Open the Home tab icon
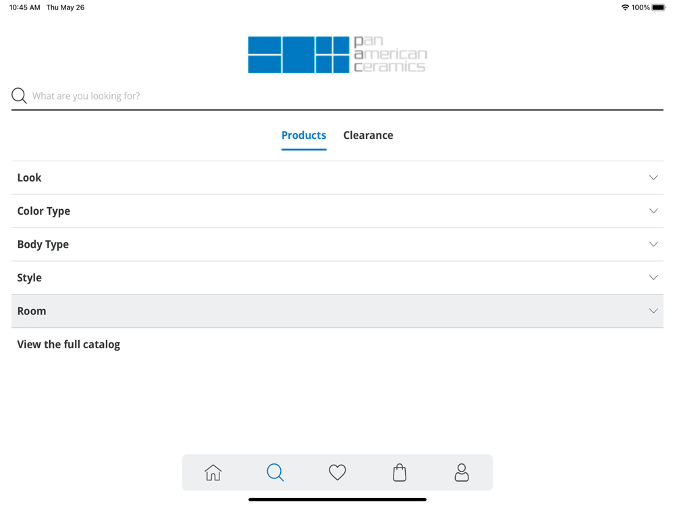This screenshot has width=675, height=506. click(213, 472)
